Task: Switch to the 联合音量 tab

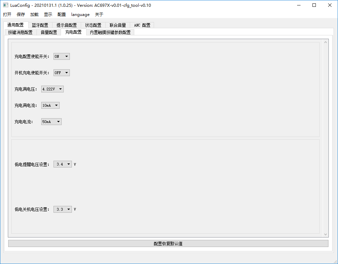Action: [x=118, y=25]
